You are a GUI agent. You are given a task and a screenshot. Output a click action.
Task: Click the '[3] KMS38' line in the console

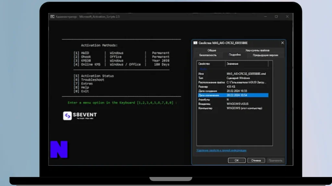tap(121, 60)
